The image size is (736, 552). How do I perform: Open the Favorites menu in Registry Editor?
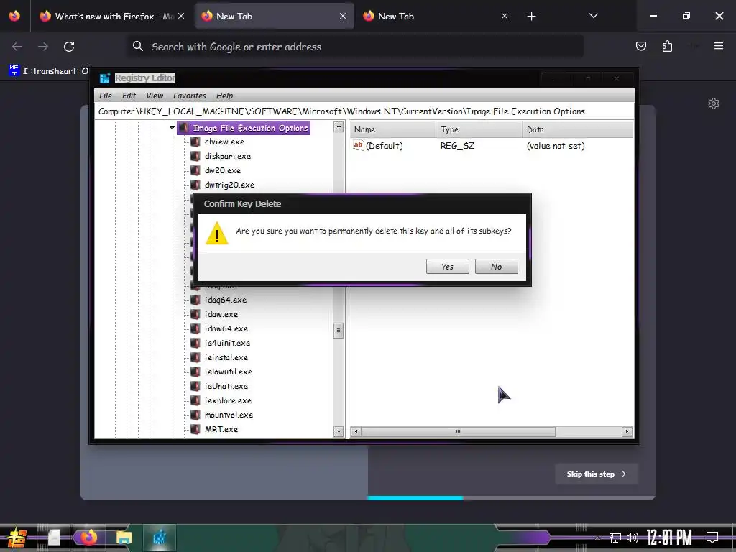coord(190,96)
